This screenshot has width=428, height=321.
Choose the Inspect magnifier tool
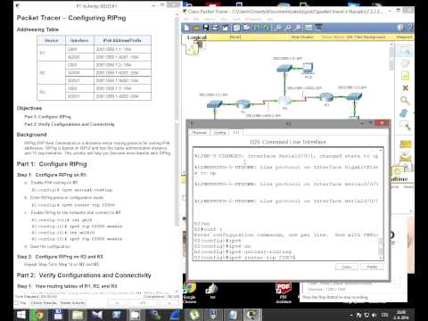click(x=405, y=101)
